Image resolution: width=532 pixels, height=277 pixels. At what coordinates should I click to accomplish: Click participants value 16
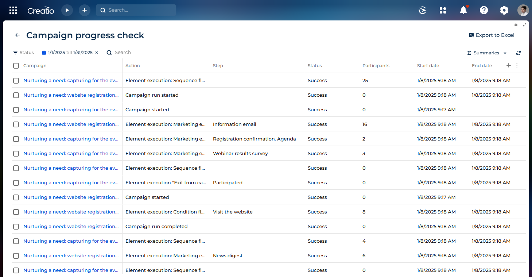tap(365, 124)
